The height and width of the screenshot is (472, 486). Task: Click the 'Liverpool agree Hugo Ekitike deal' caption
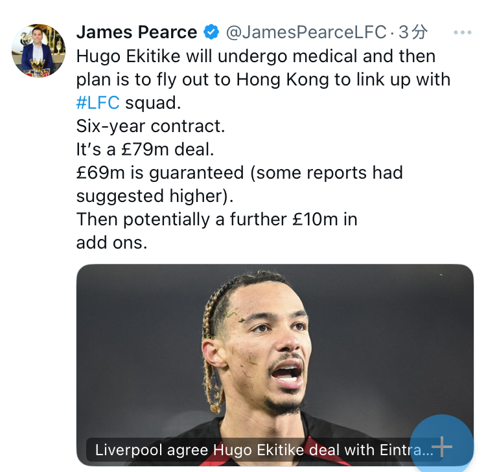tap(264, 450)
